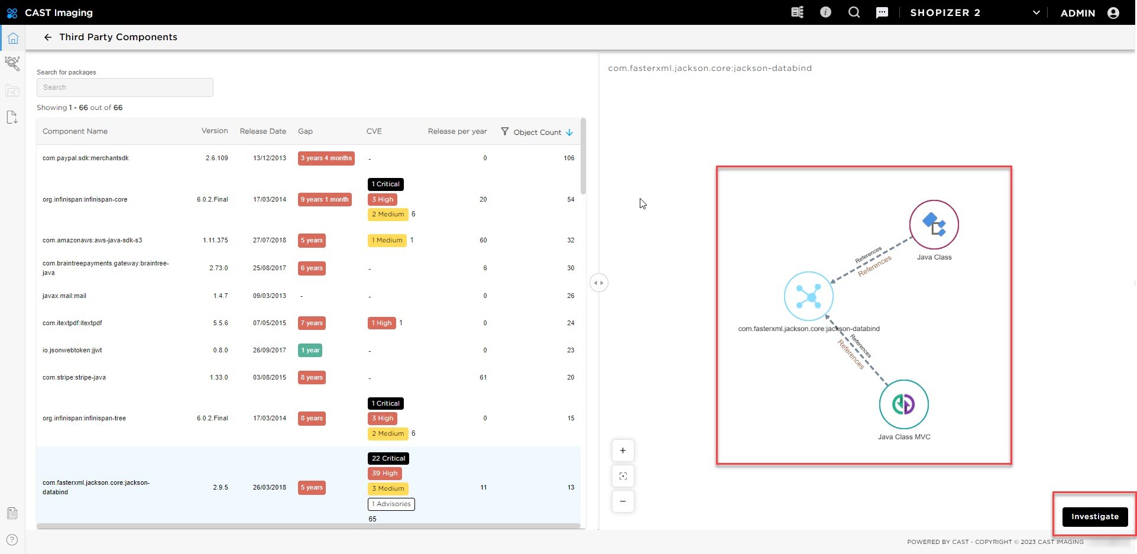The image size is (1137, 554).
Task: Click the fit-to-screen graph icon
Action: coord(623,476)
